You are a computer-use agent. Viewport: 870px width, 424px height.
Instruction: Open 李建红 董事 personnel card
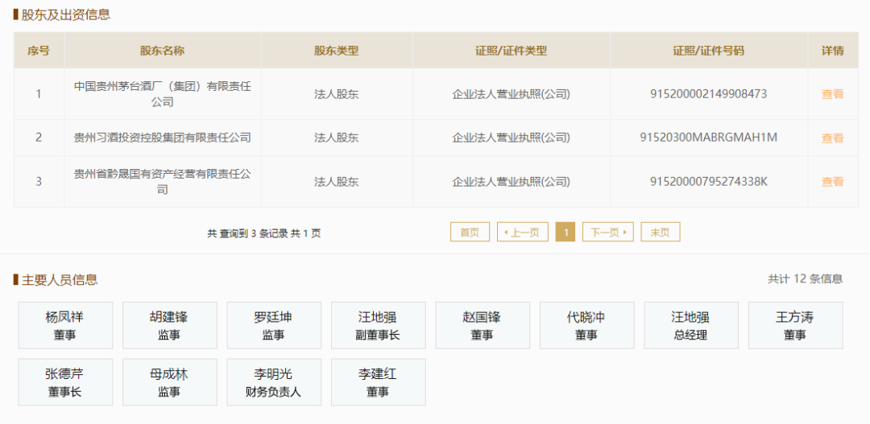(x=379, y=382)
